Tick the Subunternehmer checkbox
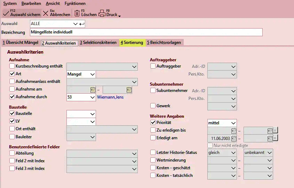Viewport: 294px width, 188px height. point(153,91)
